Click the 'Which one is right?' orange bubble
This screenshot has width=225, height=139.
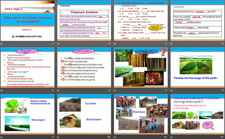click(x=84, y=51)
